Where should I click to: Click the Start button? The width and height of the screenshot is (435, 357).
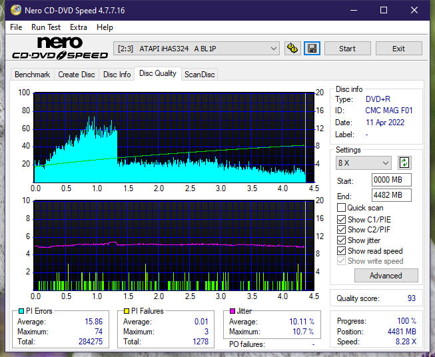coord(347,49)
